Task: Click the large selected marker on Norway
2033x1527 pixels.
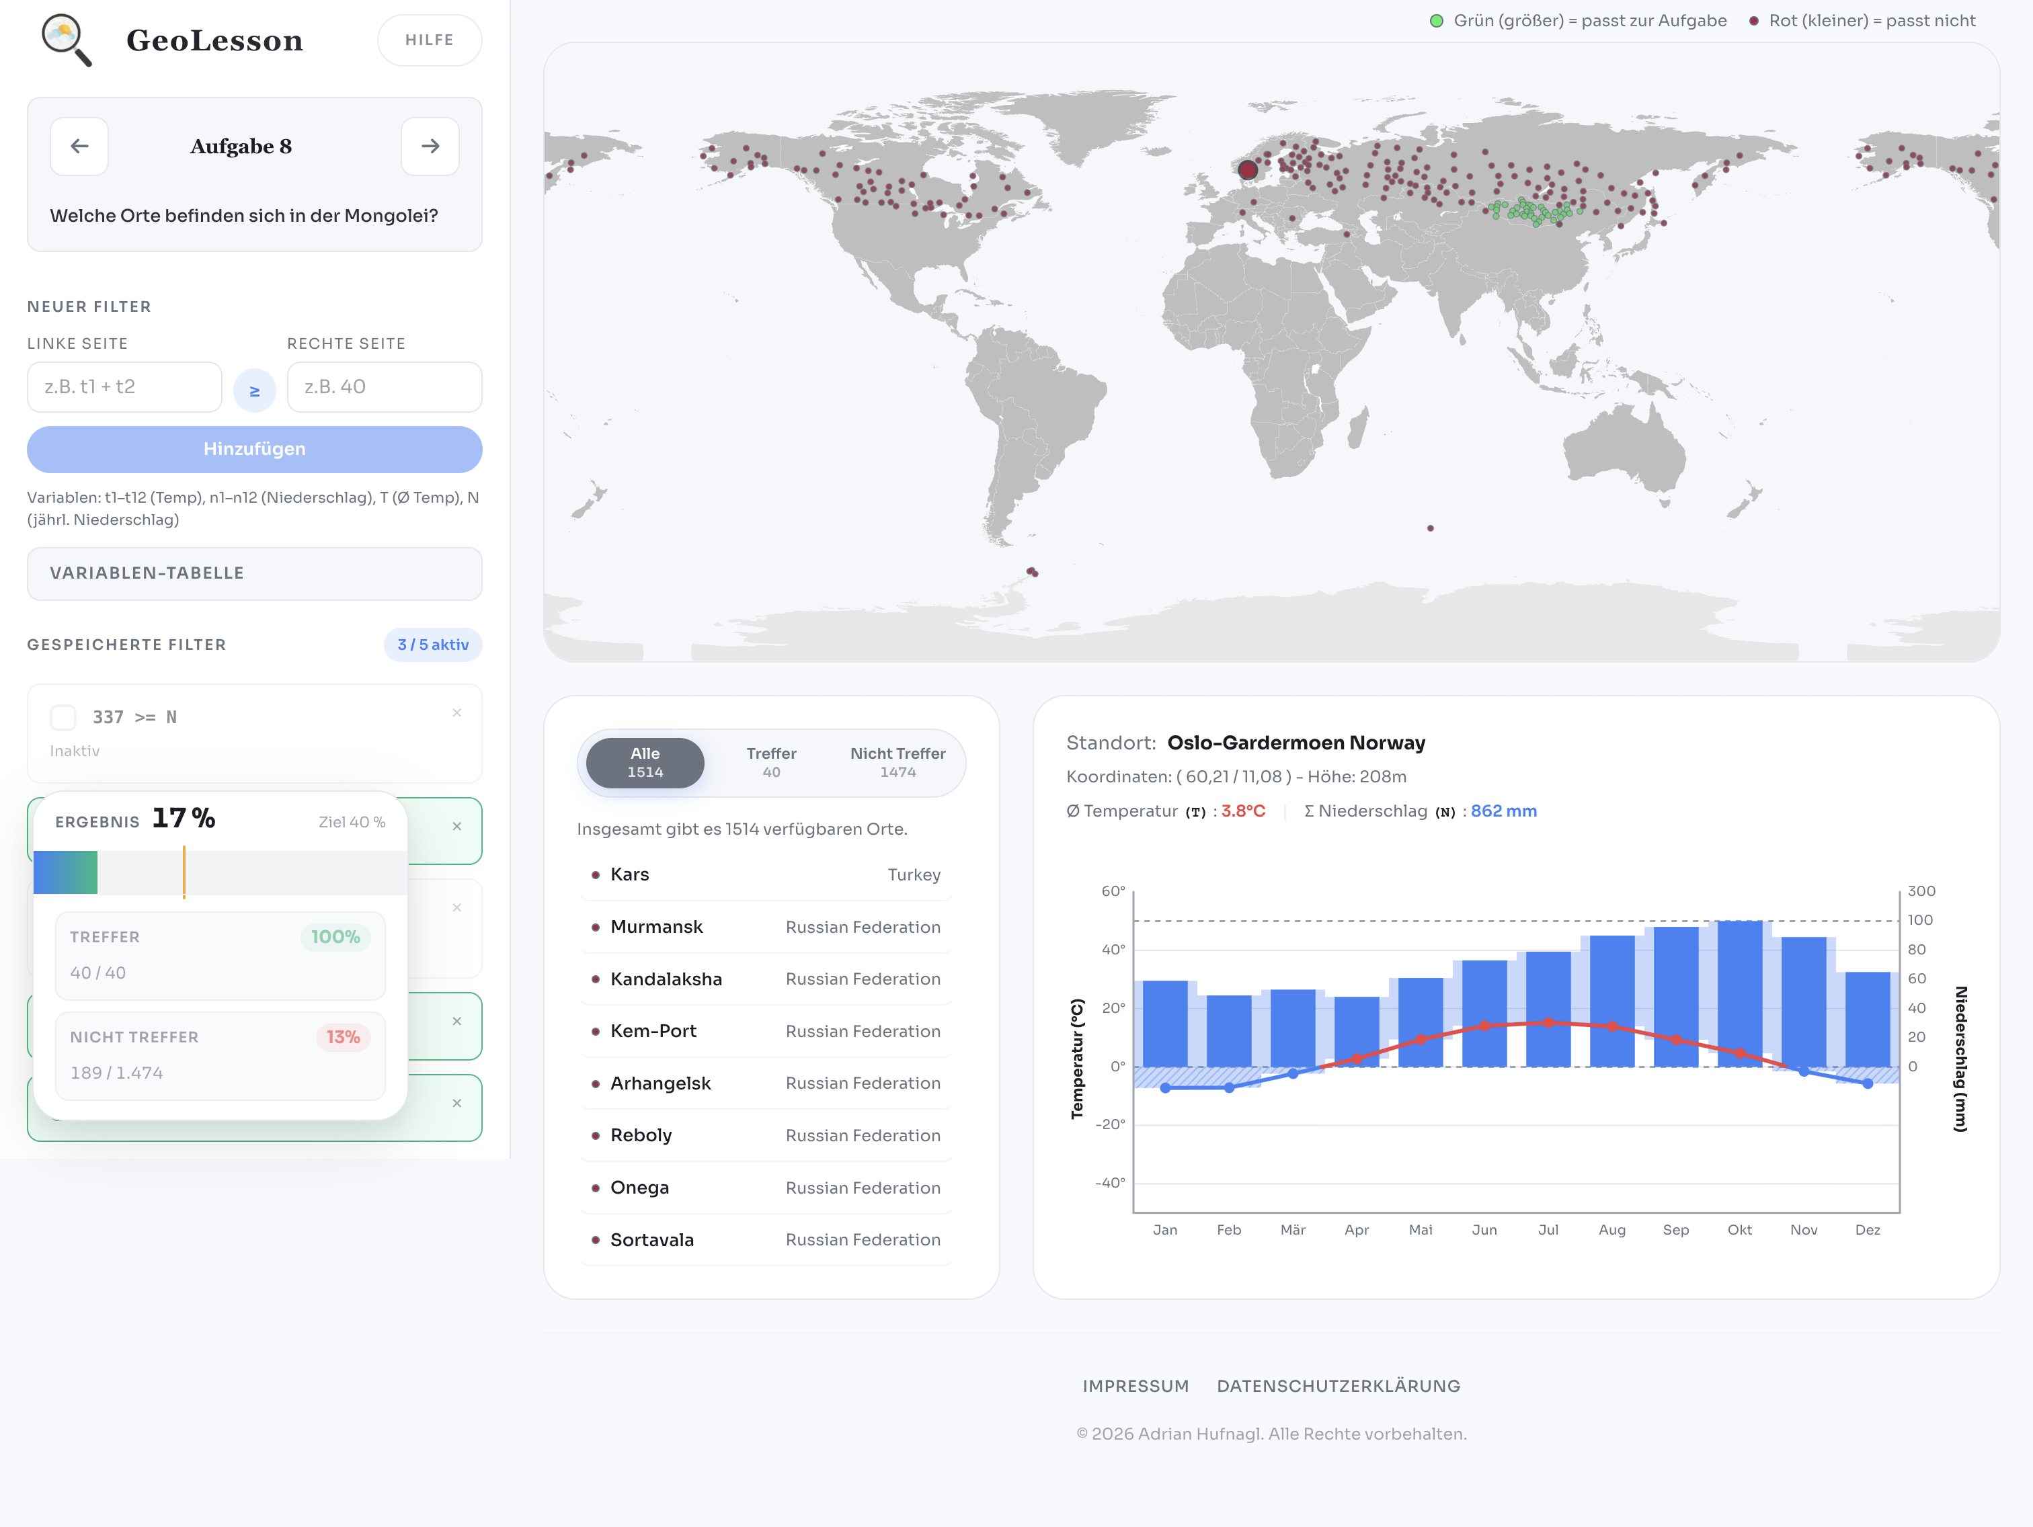Action: (x=1247, y=170)
